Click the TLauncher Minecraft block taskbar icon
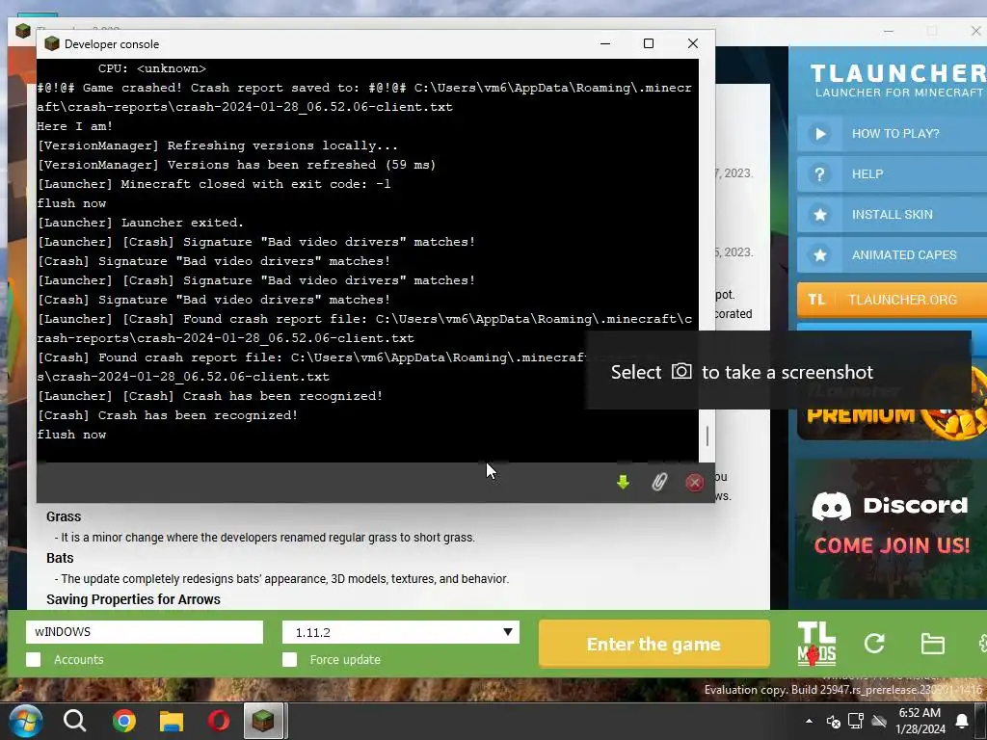The image size is (987, 740). (x=263, y=721)
